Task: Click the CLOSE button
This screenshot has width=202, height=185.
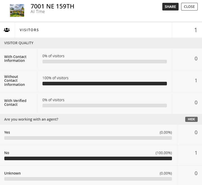Action: [x=189, y=7]
